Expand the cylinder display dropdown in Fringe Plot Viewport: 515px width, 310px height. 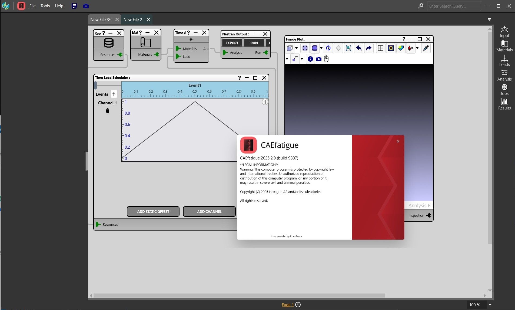(x=321, y=48)
